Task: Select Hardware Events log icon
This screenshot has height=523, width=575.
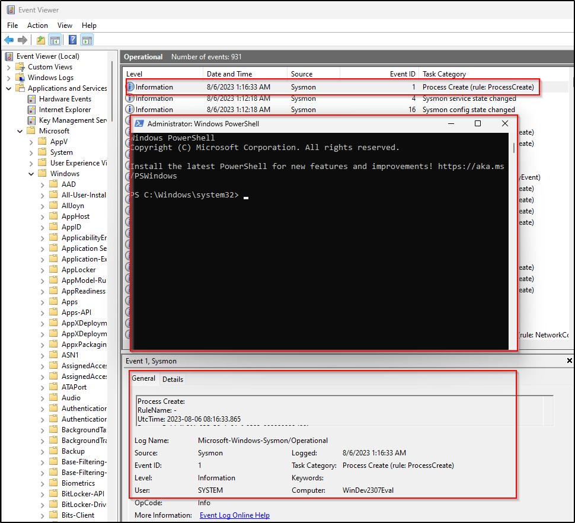Action: [x=32, y=99]
